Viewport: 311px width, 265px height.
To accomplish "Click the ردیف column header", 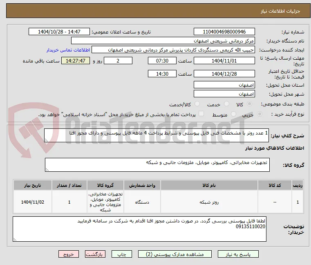I will tap(298, 185).
